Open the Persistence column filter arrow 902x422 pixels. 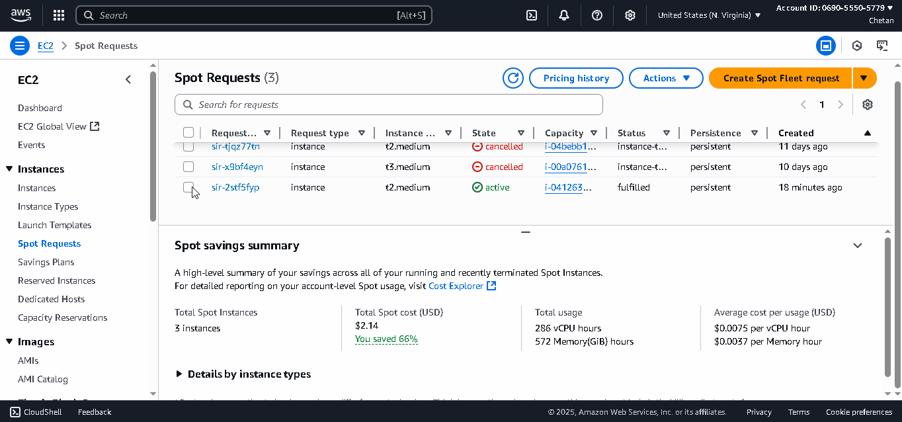click(755, 133)
